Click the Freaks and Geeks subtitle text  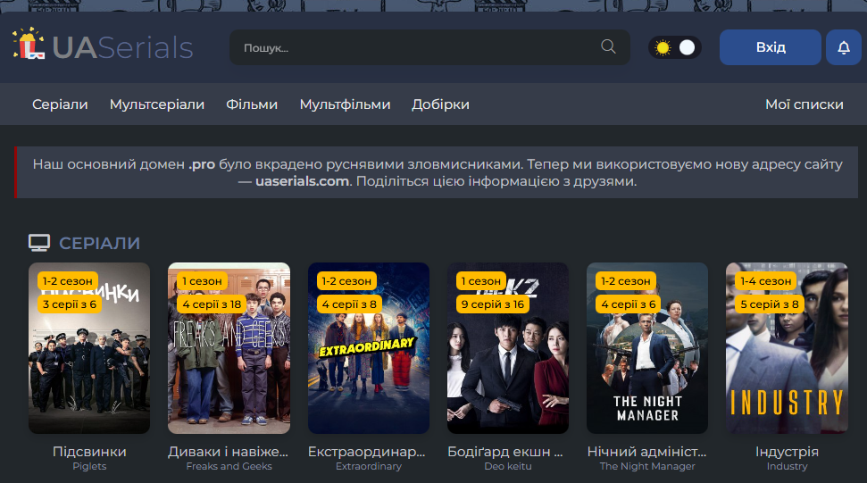click(x=229, y=466)
